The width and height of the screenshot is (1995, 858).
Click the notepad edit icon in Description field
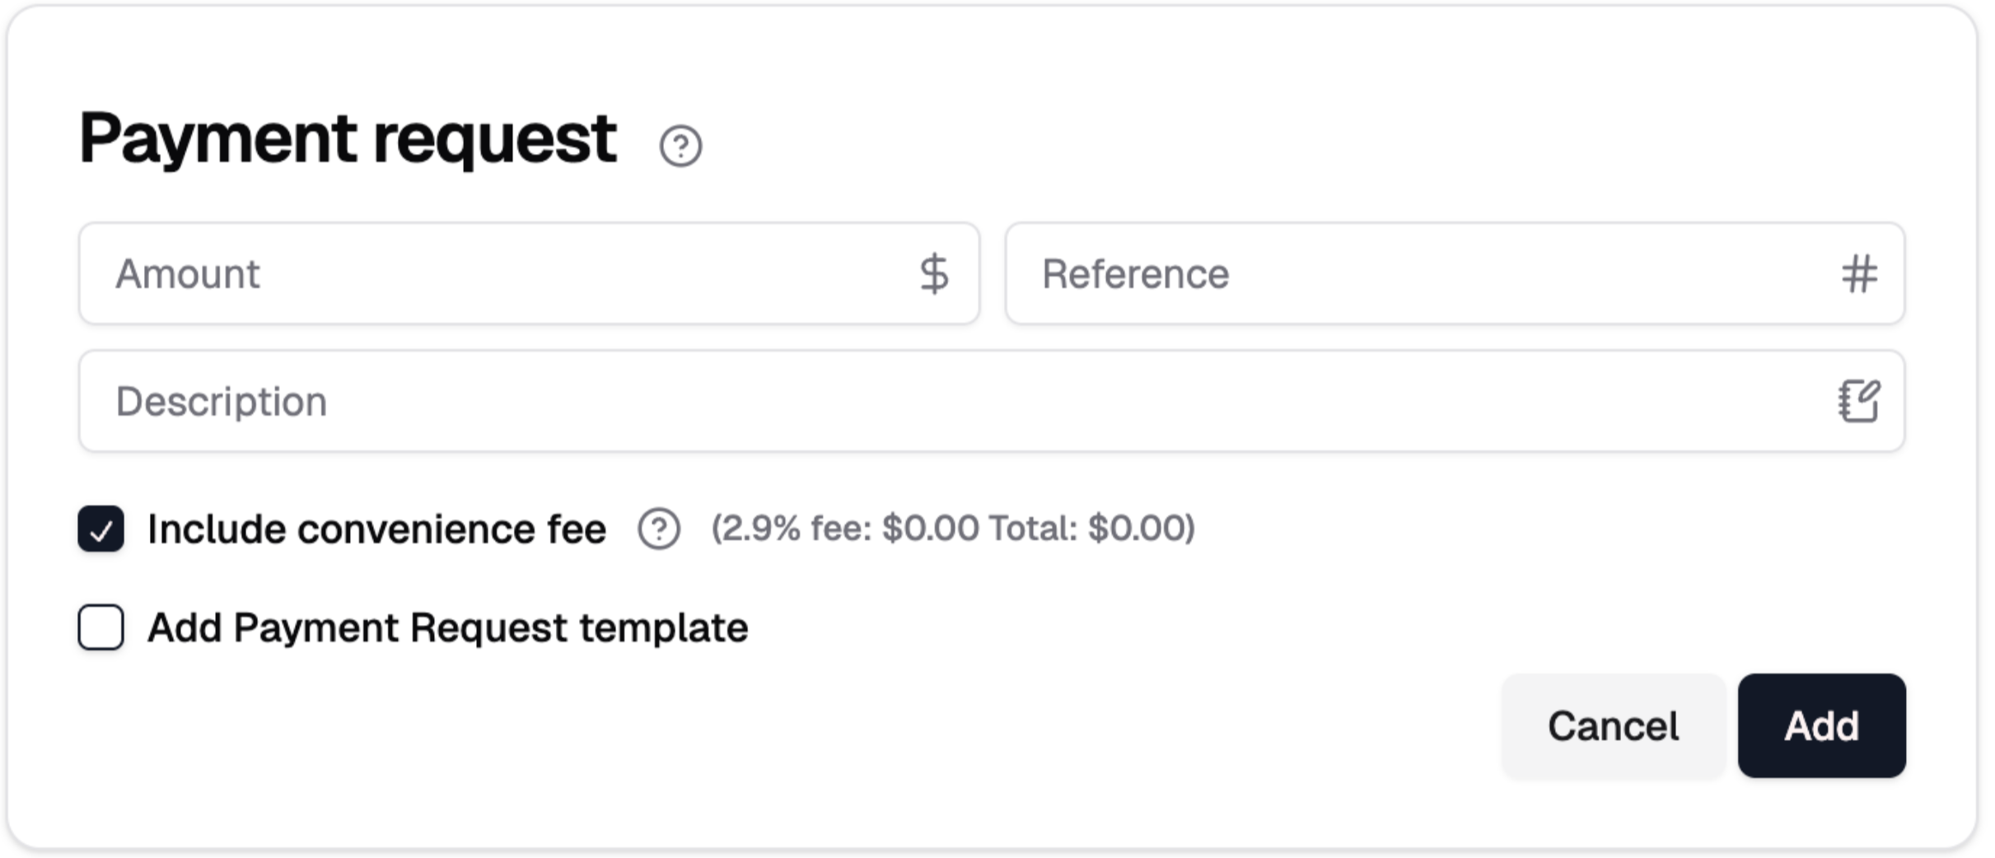click(1858, 401)
